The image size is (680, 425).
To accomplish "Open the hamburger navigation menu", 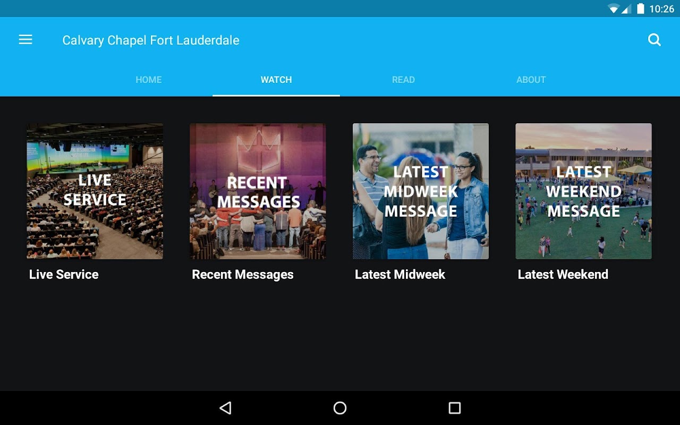I will pyautogui.click(x=25, y=40).
